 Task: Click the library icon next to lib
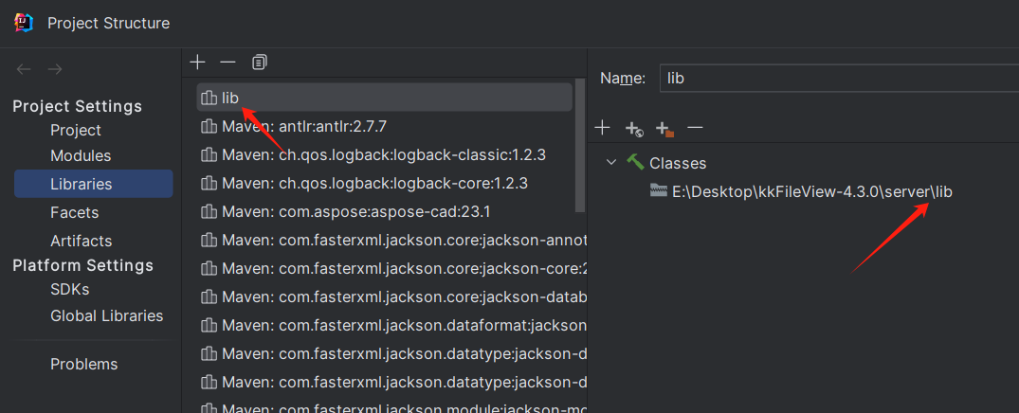(209, 98)
